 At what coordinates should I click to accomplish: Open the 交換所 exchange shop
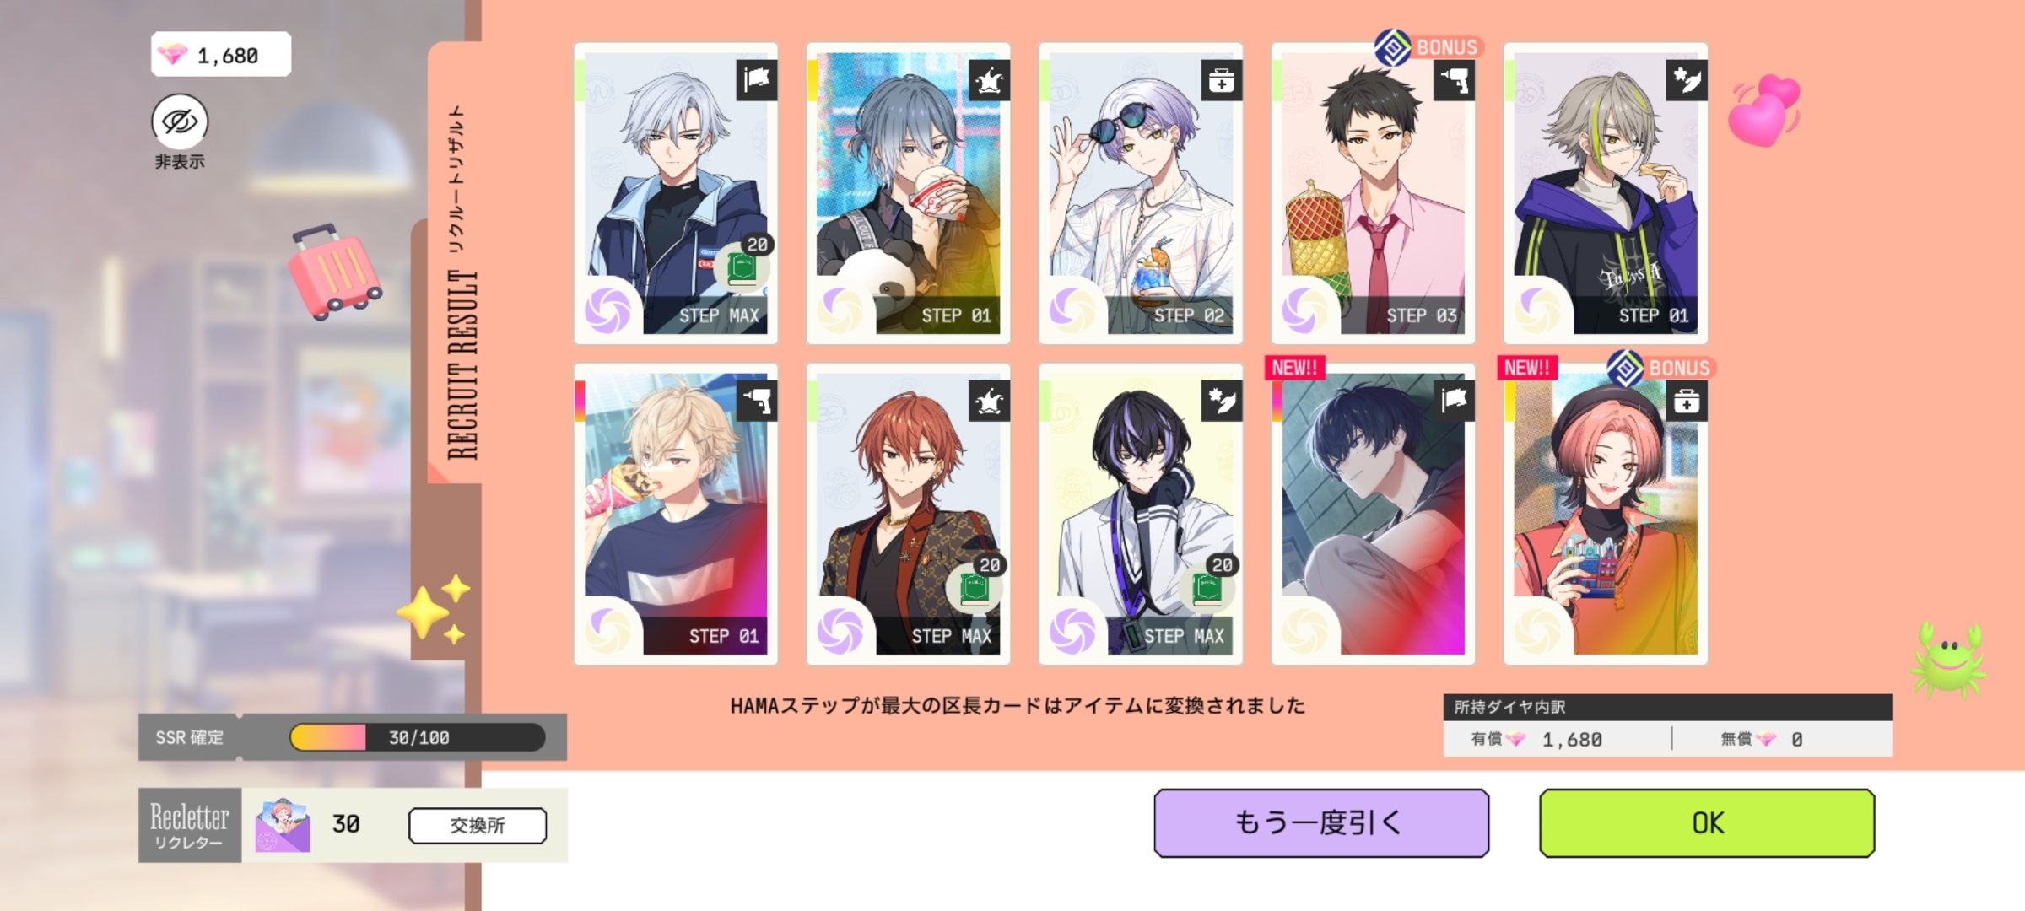click(478, 825)
